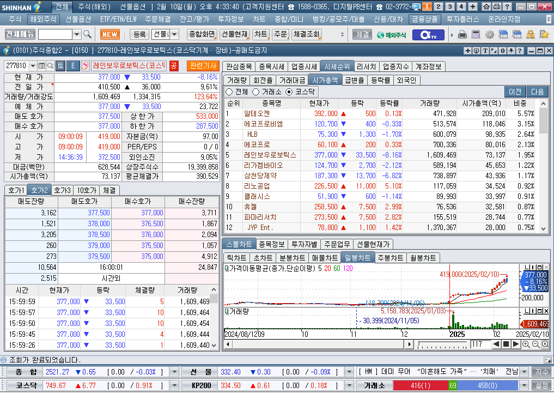Click the 다음 button

538,92
